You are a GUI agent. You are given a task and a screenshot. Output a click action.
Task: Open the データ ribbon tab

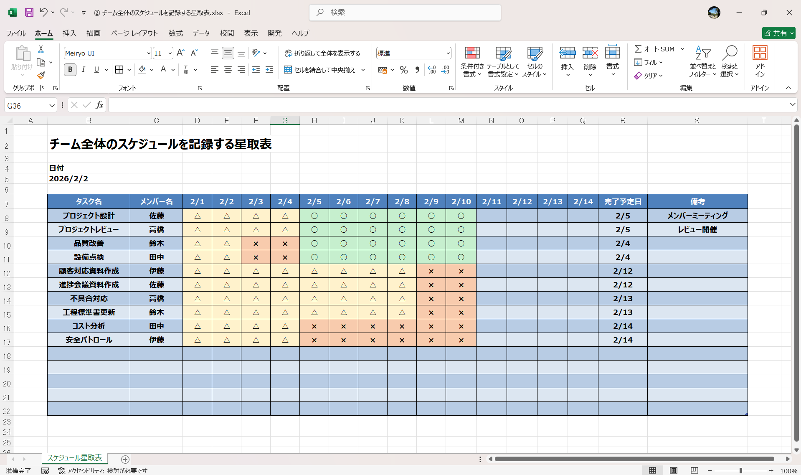coord(200,33)
